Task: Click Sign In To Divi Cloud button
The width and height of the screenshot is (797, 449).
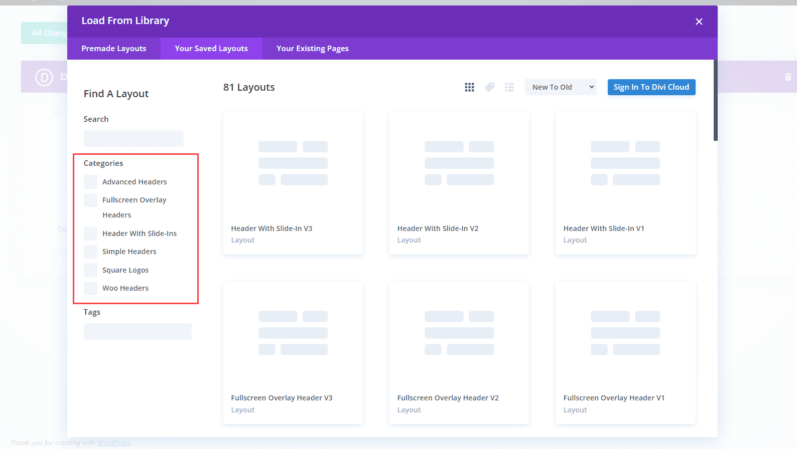Action: 651,87
